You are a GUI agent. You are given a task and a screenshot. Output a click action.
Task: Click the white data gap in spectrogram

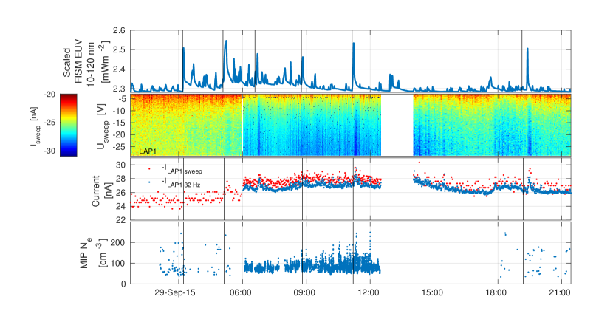click(397, 125)
